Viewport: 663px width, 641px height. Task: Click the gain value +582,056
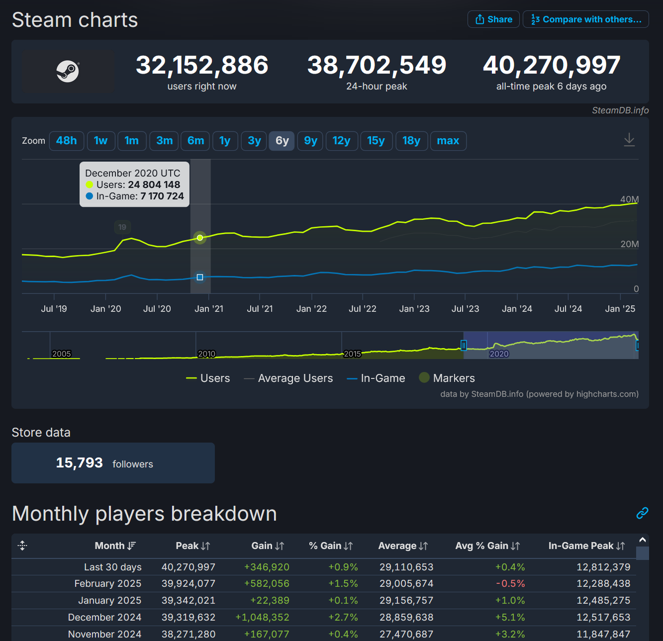pyautogui.click(x=267, y=583)
